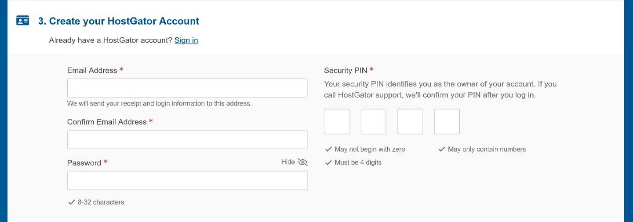Click checkmark beside 'May only contain numbers'

coord(441,149)
